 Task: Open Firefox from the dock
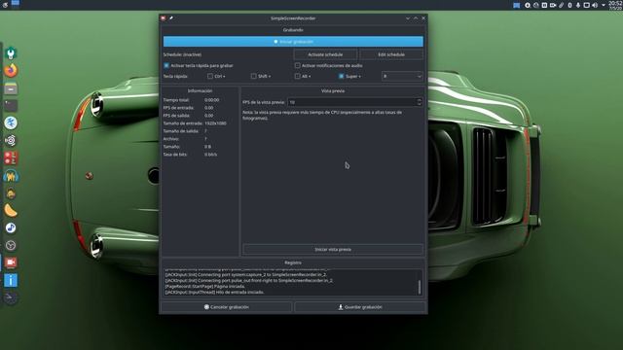click(x=11, y=71)
